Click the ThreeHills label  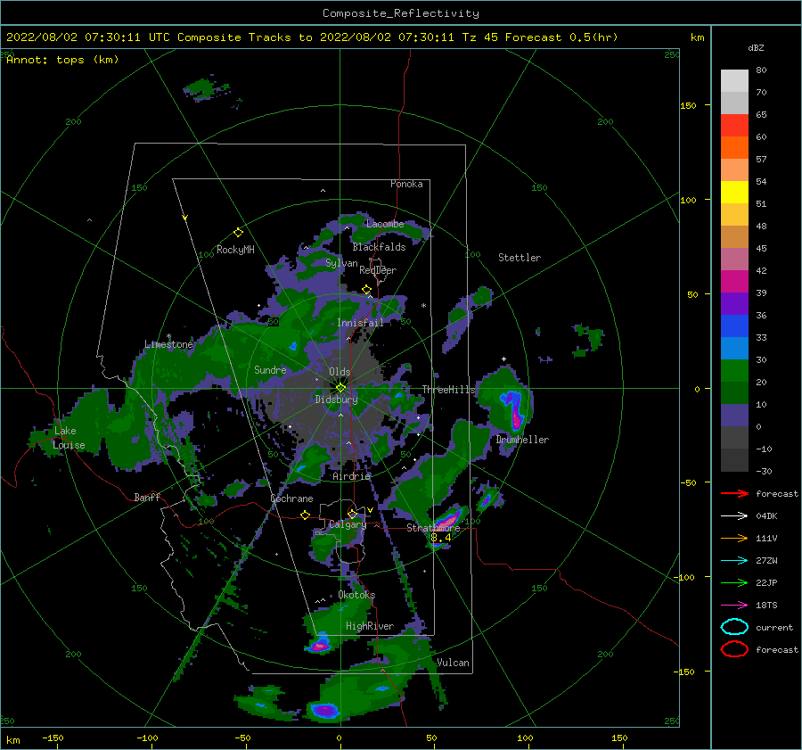tap(448, 390)
